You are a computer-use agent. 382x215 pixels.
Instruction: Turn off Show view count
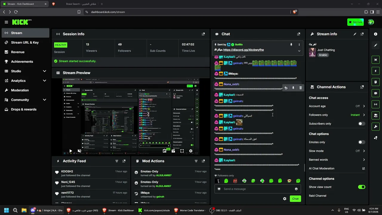click(x=361, y=187)
